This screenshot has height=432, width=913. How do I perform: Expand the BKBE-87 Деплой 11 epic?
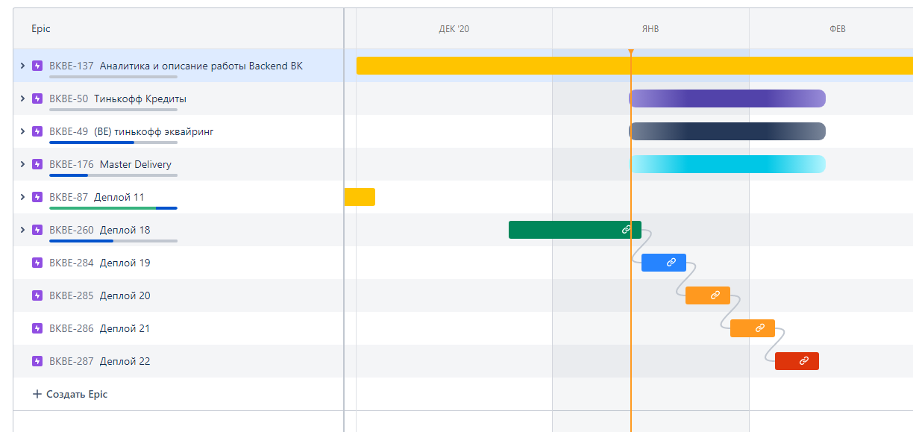coord(23,197)
